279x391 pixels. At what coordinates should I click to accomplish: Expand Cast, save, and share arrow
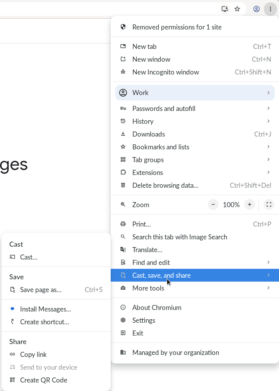point(268,275)
